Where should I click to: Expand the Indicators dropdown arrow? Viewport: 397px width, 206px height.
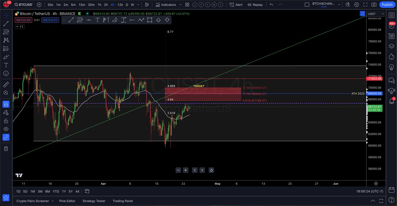(180, 5)
